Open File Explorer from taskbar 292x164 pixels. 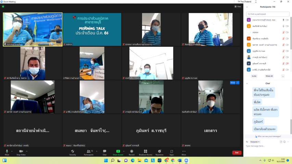tap(139, 160)
